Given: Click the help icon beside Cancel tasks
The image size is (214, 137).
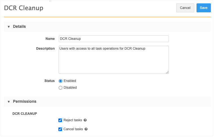Looking at the screenshot, I should [86, 129].
